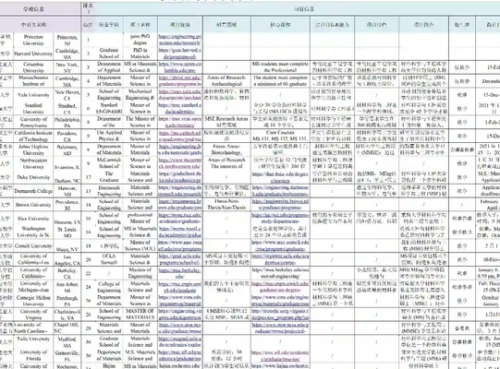Open MIT's dmse.mit.edu graduate programs link
Screen dimensions: 500x369
point(180,81)
